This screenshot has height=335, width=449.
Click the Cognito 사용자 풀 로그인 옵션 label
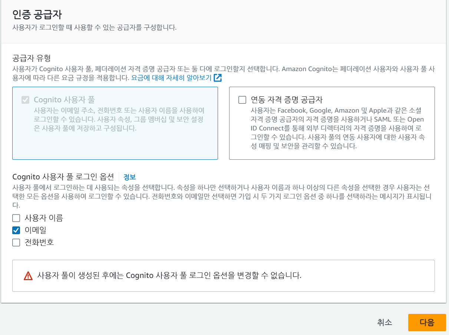tap(63, 177)
